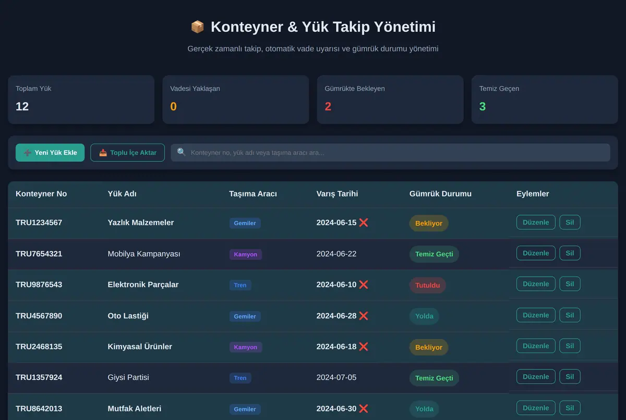Delete the TRU1234567 row with Sil
This screenshot has width=626, height=420.
pyautogui.click(x=570, y=222)
